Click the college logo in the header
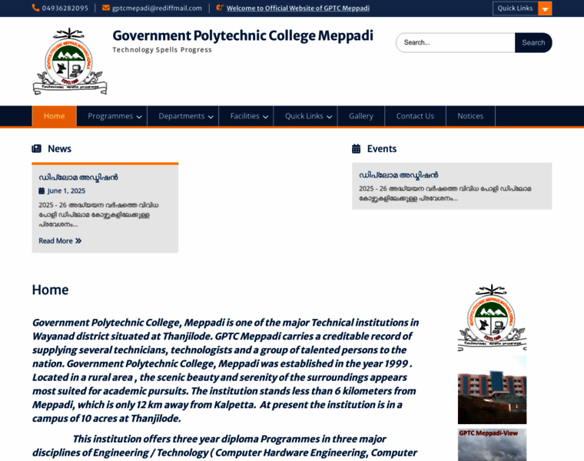This screenshot has width=584, height=461. coord(70,61)
